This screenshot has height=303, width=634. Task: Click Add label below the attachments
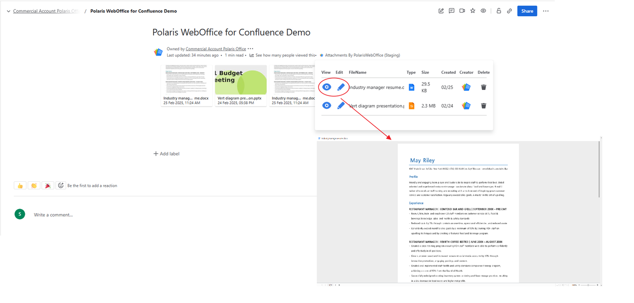166,154
